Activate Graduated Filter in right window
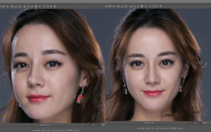 [142, 6]
